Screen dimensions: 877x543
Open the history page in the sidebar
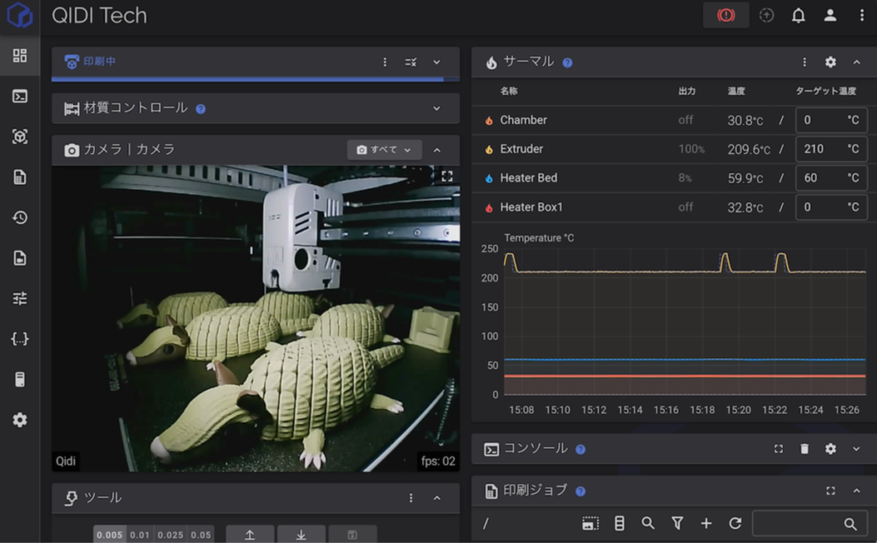[20, 217]
